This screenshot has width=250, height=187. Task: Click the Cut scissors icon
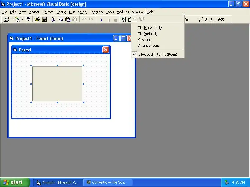pyautogui.click(x=53, y=19)
